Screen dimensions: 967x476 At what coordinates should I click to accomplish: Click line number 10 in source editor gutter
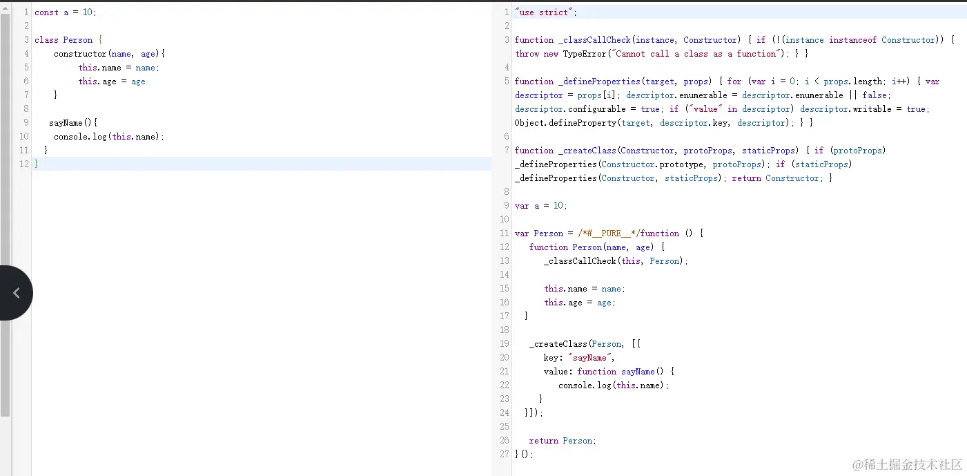point(24,137)
